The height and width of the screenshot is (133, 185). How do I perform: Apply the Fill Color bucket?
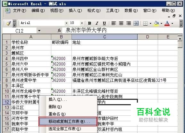click(x=156, y=23)
